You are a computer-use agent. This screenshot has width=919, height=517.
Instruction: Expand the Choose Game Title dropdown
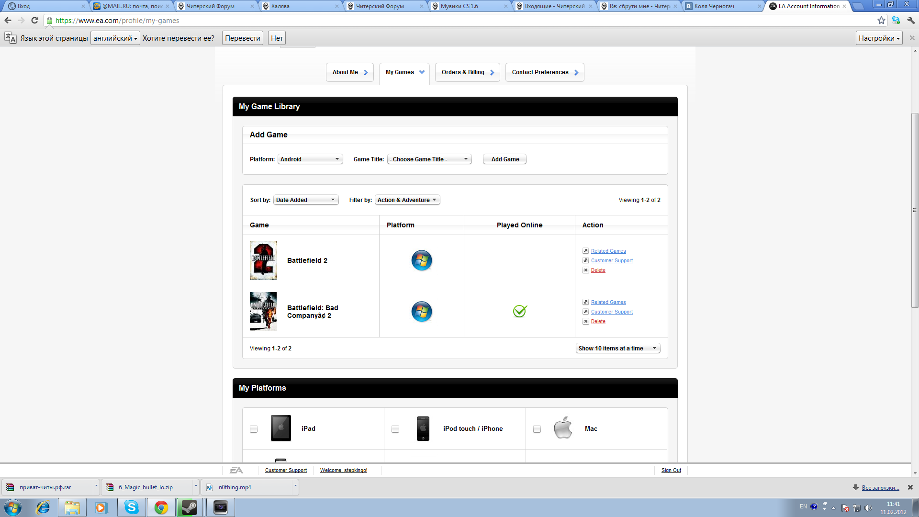click(x=429, y=159)
